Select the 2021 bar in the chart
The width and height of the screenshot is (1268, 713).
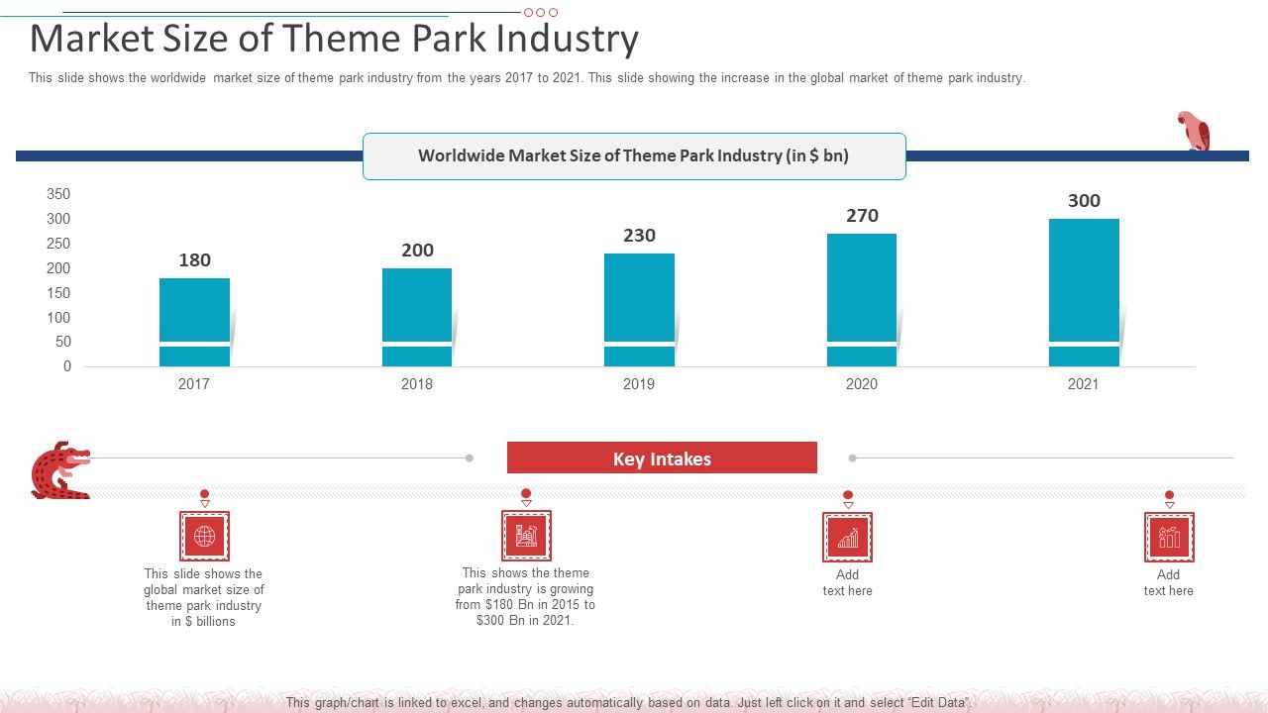click(x=1084, y=292)
